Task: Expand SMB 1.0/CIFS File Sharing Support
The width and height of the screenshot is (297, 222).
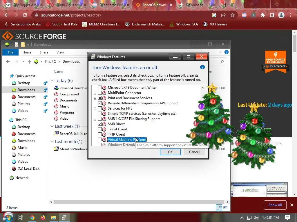Action: click(95, 119)
